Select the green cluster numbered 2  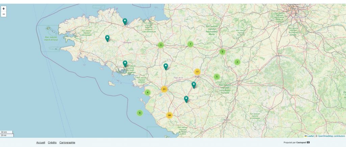[237, 62]
